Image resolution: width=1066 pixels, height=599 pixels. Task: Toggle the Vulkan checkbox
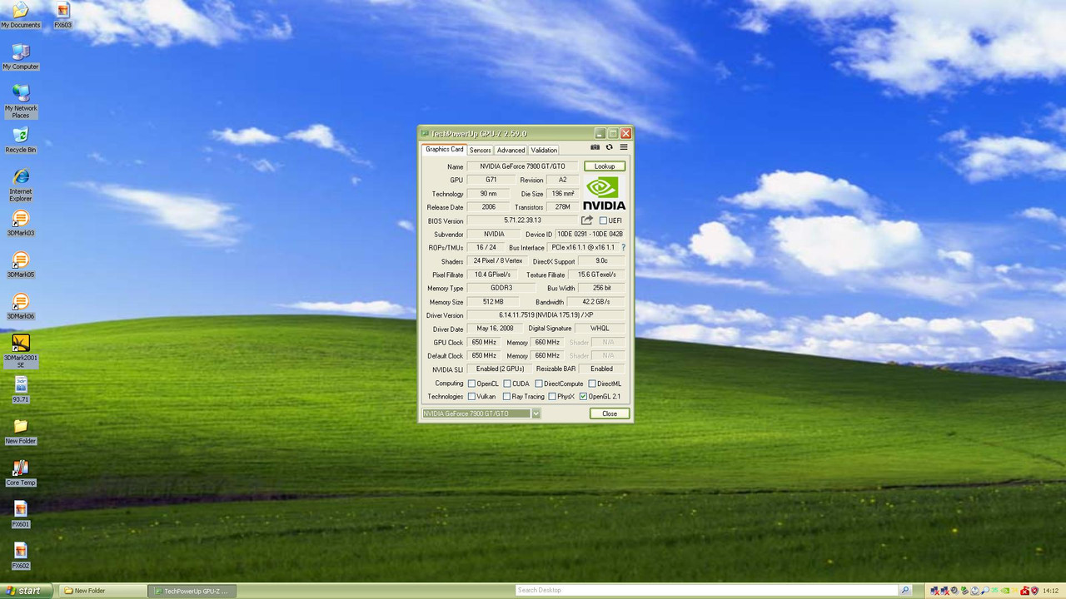(471, 397)
